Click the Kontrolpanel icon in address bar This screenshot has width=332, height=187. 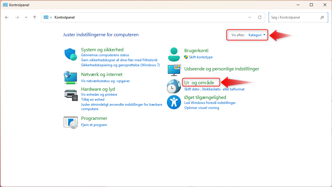tap(46, 17)
